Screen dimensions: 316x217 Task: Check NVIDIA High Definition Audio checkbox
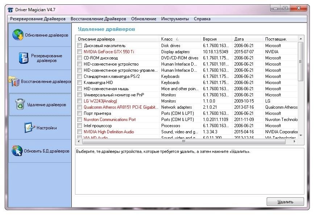80,132
